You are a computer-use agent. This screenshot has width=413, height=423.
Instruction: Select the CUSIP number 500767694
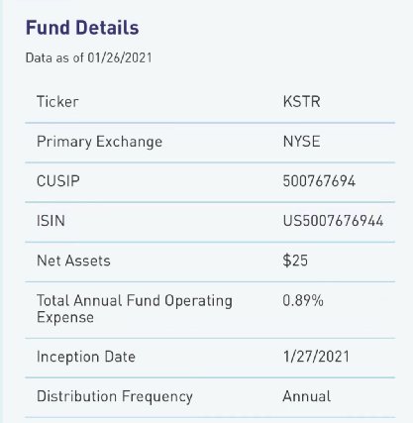point(319,181)
